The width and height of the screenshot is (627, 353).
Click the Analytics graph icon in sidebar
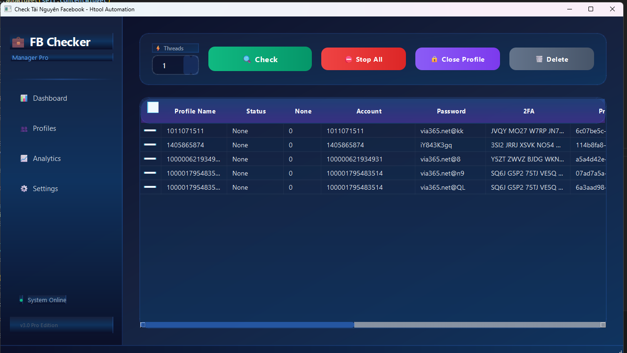click(24, 159)
